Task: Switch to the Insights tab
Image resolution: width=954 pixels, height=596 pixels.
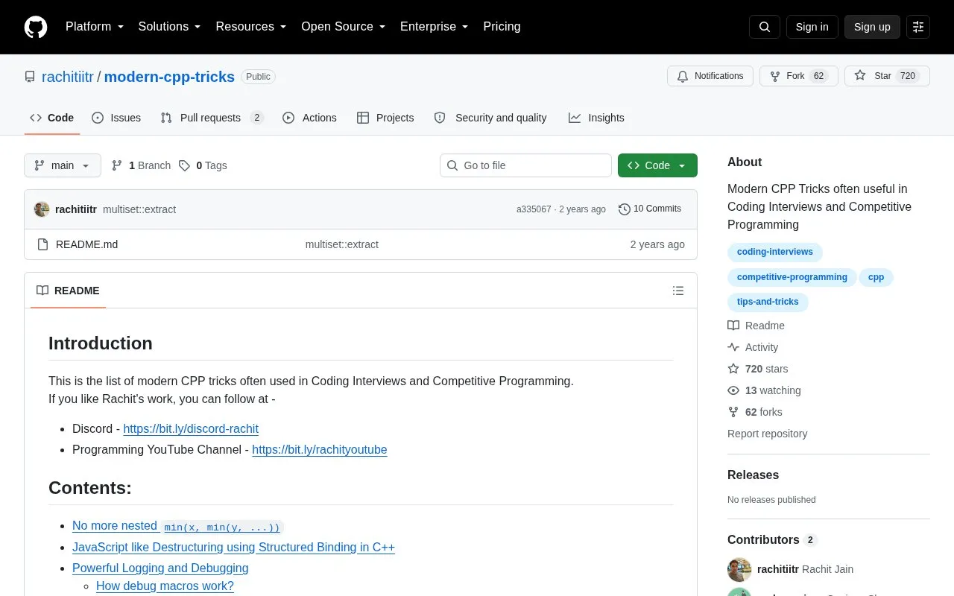Action: point(596,118)
